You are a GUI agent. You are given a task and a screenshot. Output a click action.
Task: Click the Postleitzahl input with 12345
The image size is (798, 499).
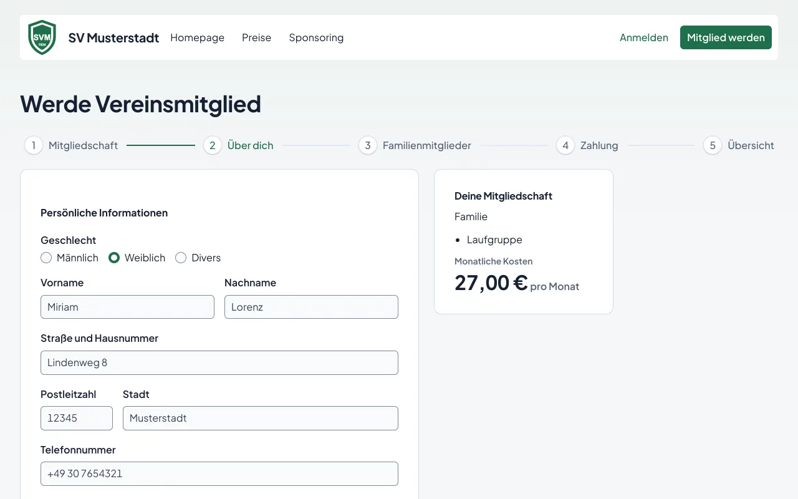click(x=77, y=418)
